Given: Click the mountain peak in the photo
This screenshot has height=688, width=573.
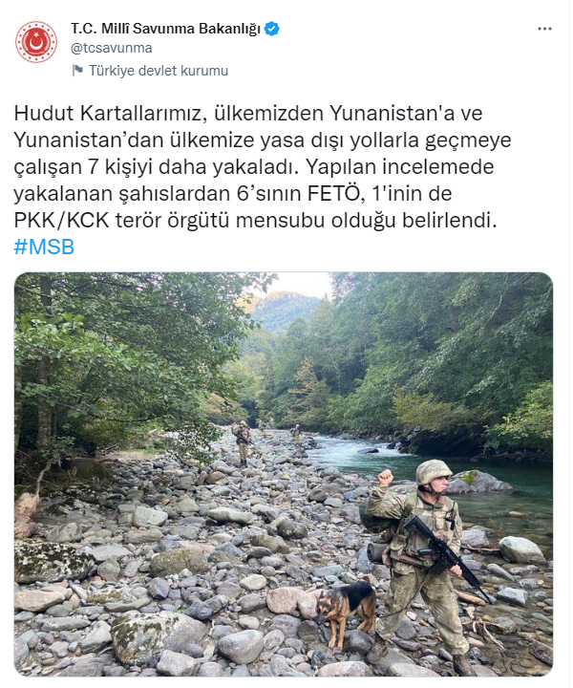Looking at the screenshot, I should [285, 307].
